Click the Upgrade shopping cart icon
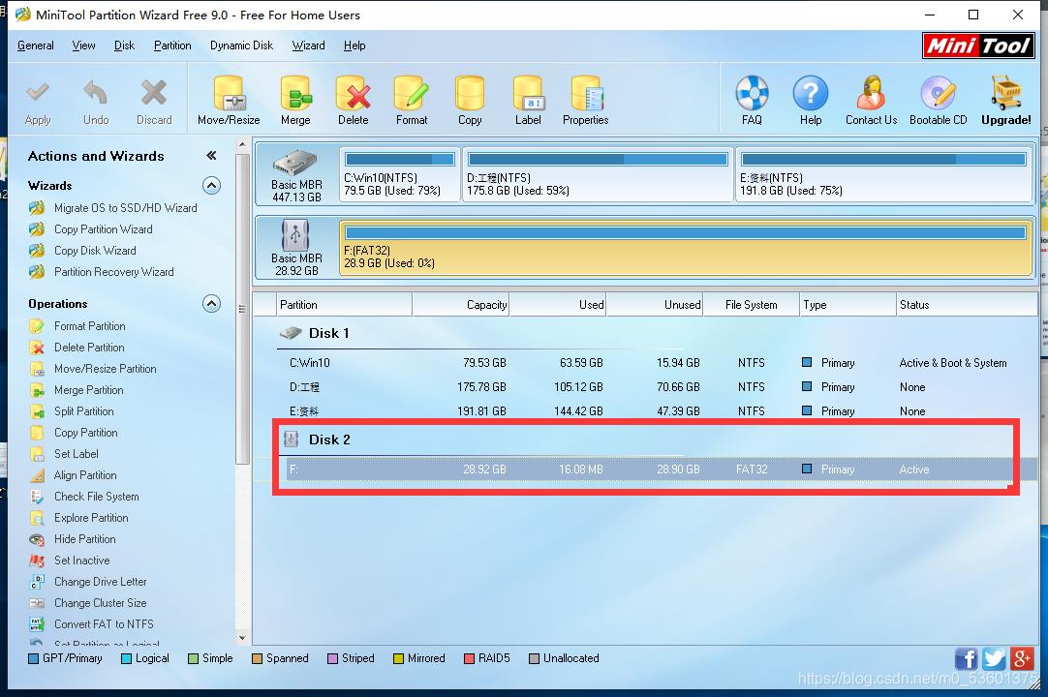The width and height of the screenshot is (1048, 697). pos(1006,93)
